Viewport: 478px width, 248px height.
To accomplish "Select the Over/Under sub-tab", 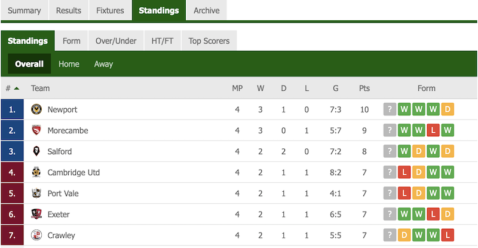I will tap(116, 41).
